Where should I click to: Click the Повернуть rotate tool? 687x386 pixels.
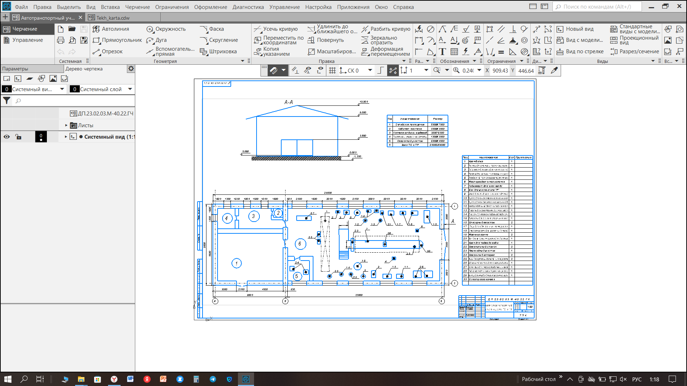(326, 40)
